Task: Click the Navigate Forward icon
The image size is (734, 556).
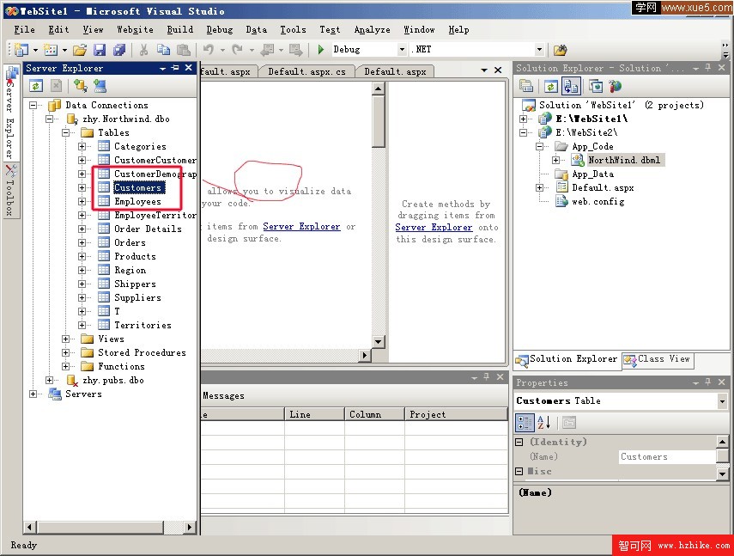Action: 296,49
